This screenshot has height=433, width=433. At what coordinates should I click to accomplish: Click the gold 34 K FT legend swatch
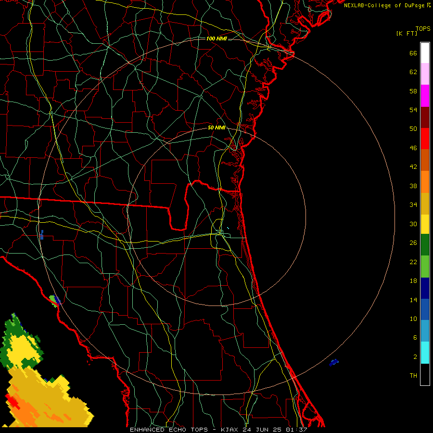425,204
